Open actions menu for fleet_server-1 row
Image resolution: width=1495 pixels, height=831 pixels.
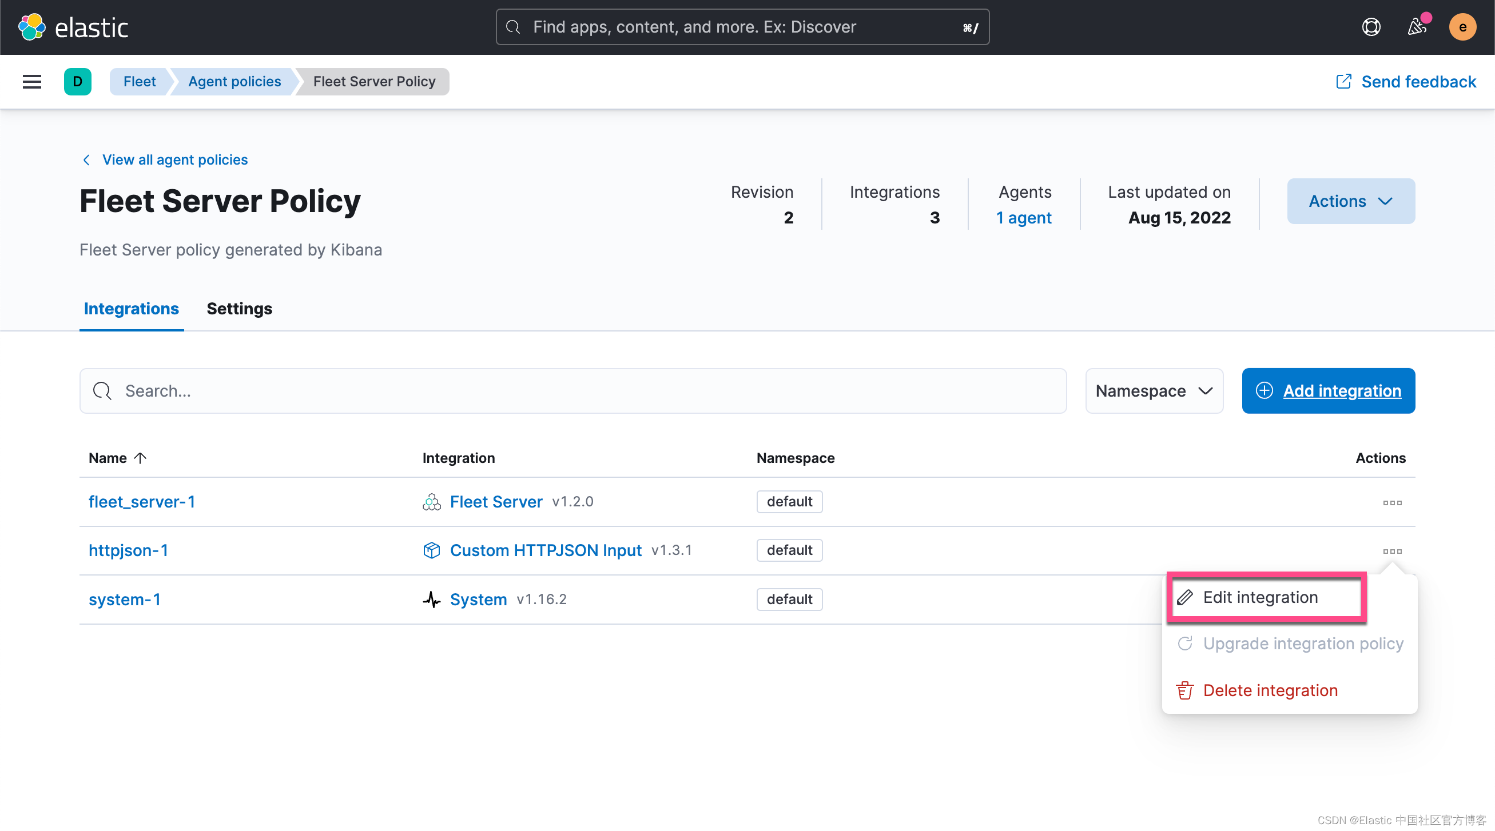[x=1392, y=502]
